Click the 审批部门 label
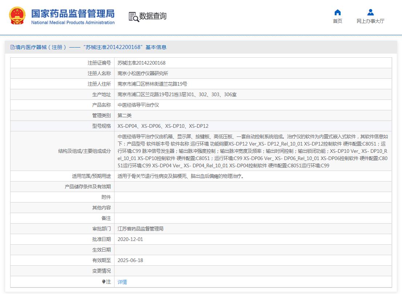Viewport: 402px width, 294px height. pyautogui.click(x=101, y=229)
